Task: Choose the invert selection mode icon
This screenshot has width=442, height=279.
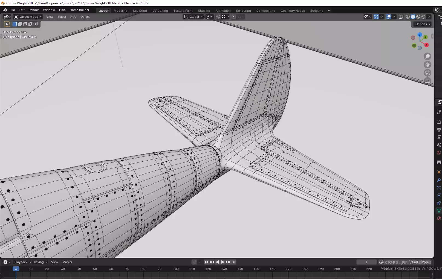Action: tap(30, 24)
